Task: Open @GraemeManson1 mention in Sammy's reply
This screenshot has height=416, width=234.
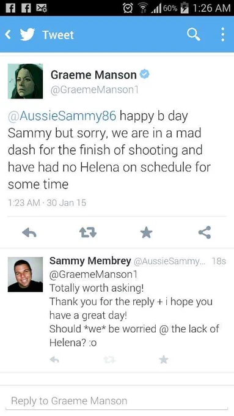Action: coord(93,274)
